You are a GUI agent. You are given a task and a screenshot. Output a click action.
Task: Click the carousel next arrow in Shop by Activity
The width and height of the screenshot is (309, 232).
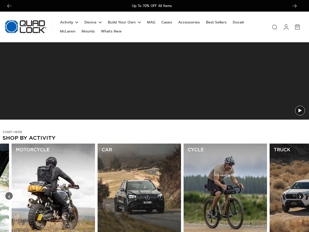pos(300,196)
